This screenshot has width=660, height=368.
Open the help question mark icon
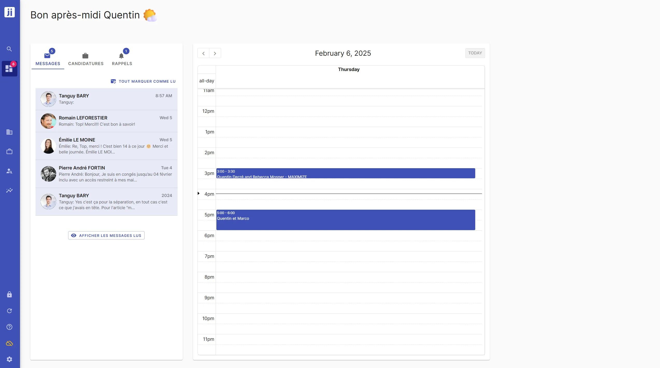[x=9, y=327]
